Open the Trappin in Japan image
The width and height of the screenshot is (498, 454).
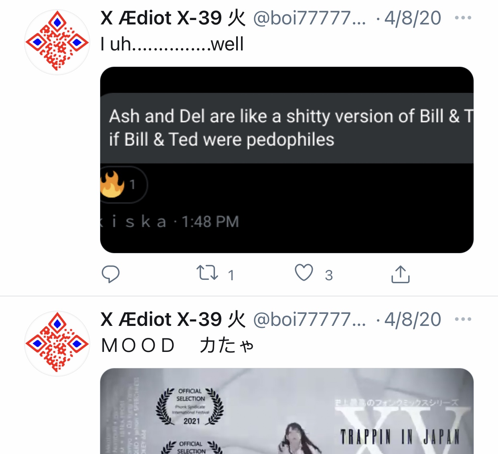click(287, 411)
